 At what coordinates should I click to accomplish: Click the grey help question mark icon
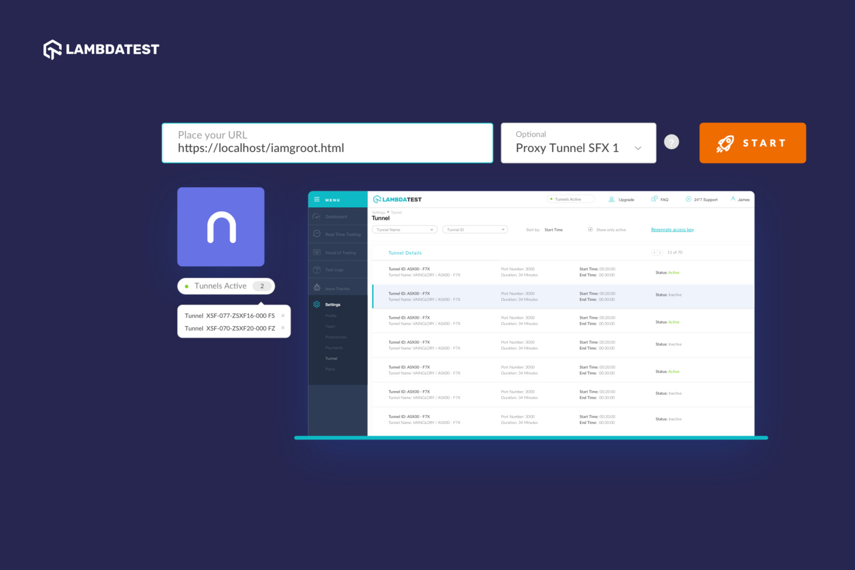671,142
